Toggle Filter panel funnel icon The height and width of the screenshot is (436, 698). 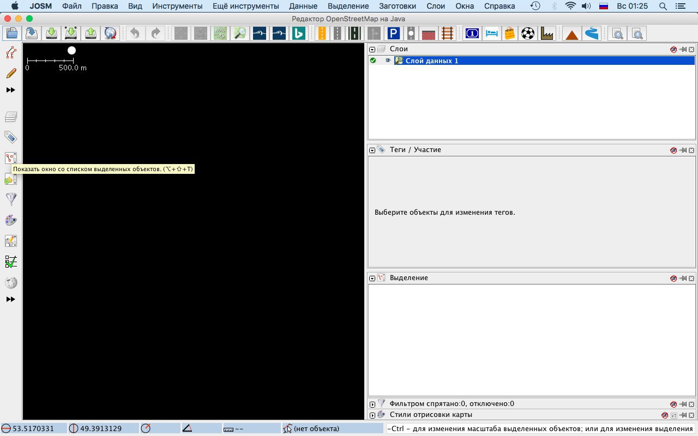(11, 199)
